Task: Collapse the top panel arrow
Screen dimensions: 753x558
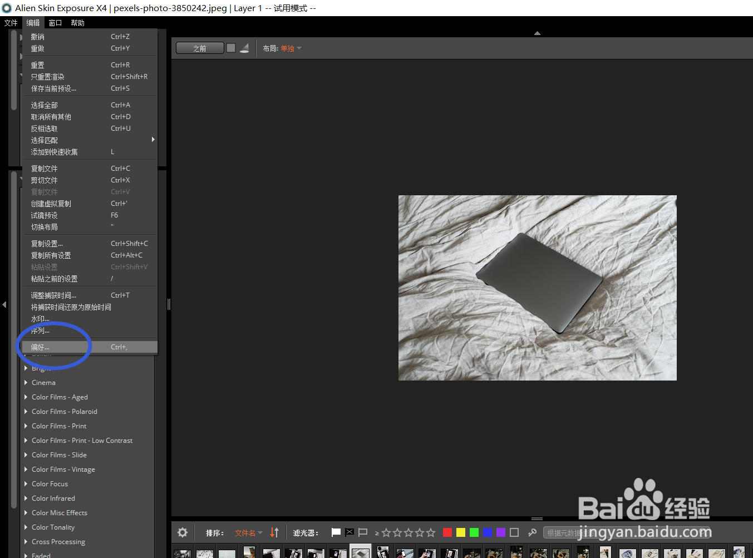Action: point(537,33)
